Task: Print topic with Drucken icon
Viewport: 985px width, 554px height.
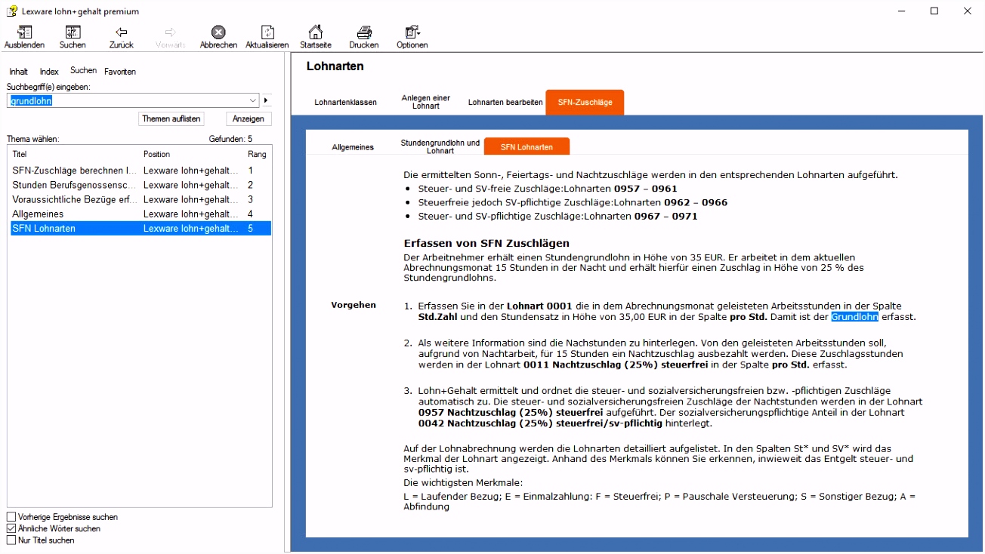Action: click(x=364, y=32)
